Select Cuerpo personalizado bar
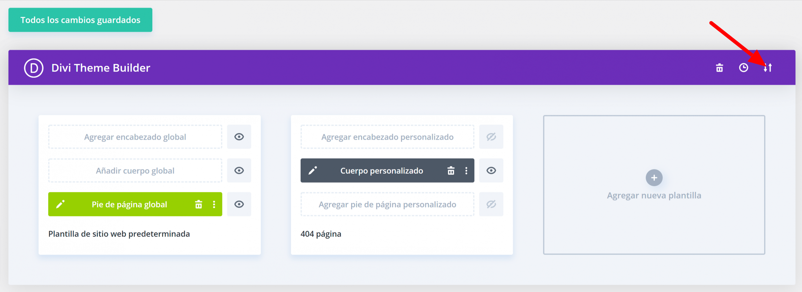This screenshot has width=802, height=292. pyautogui.click(x=387, y=170)
